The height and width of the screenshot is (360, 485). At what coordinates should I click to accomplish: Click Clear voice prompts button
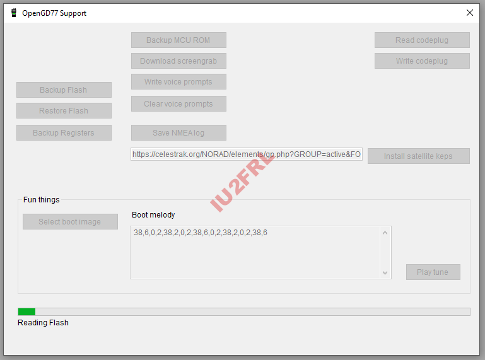178,103
